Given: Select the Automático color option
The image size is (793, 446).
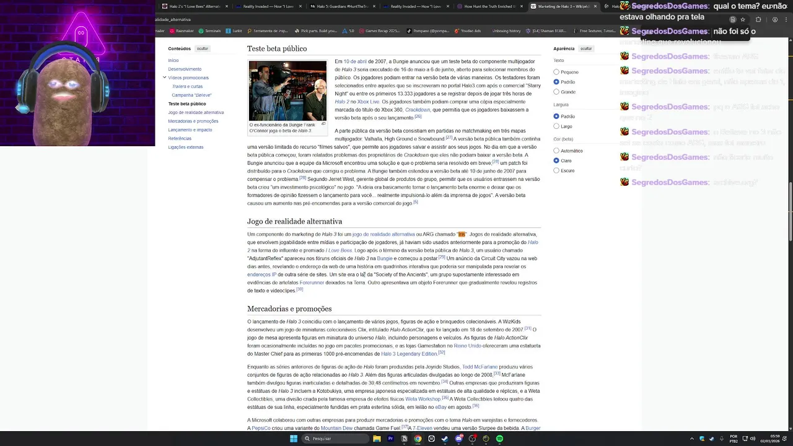Looking at the screenshot, I should pos(556,151).
